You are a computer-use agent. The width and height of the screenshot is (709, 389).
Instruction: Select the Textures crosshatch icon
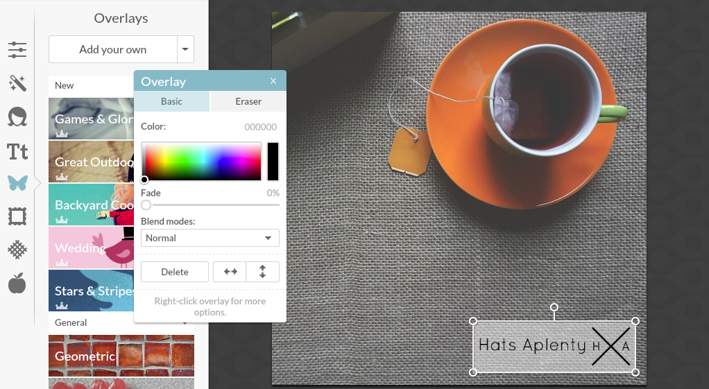pos(17,250)
